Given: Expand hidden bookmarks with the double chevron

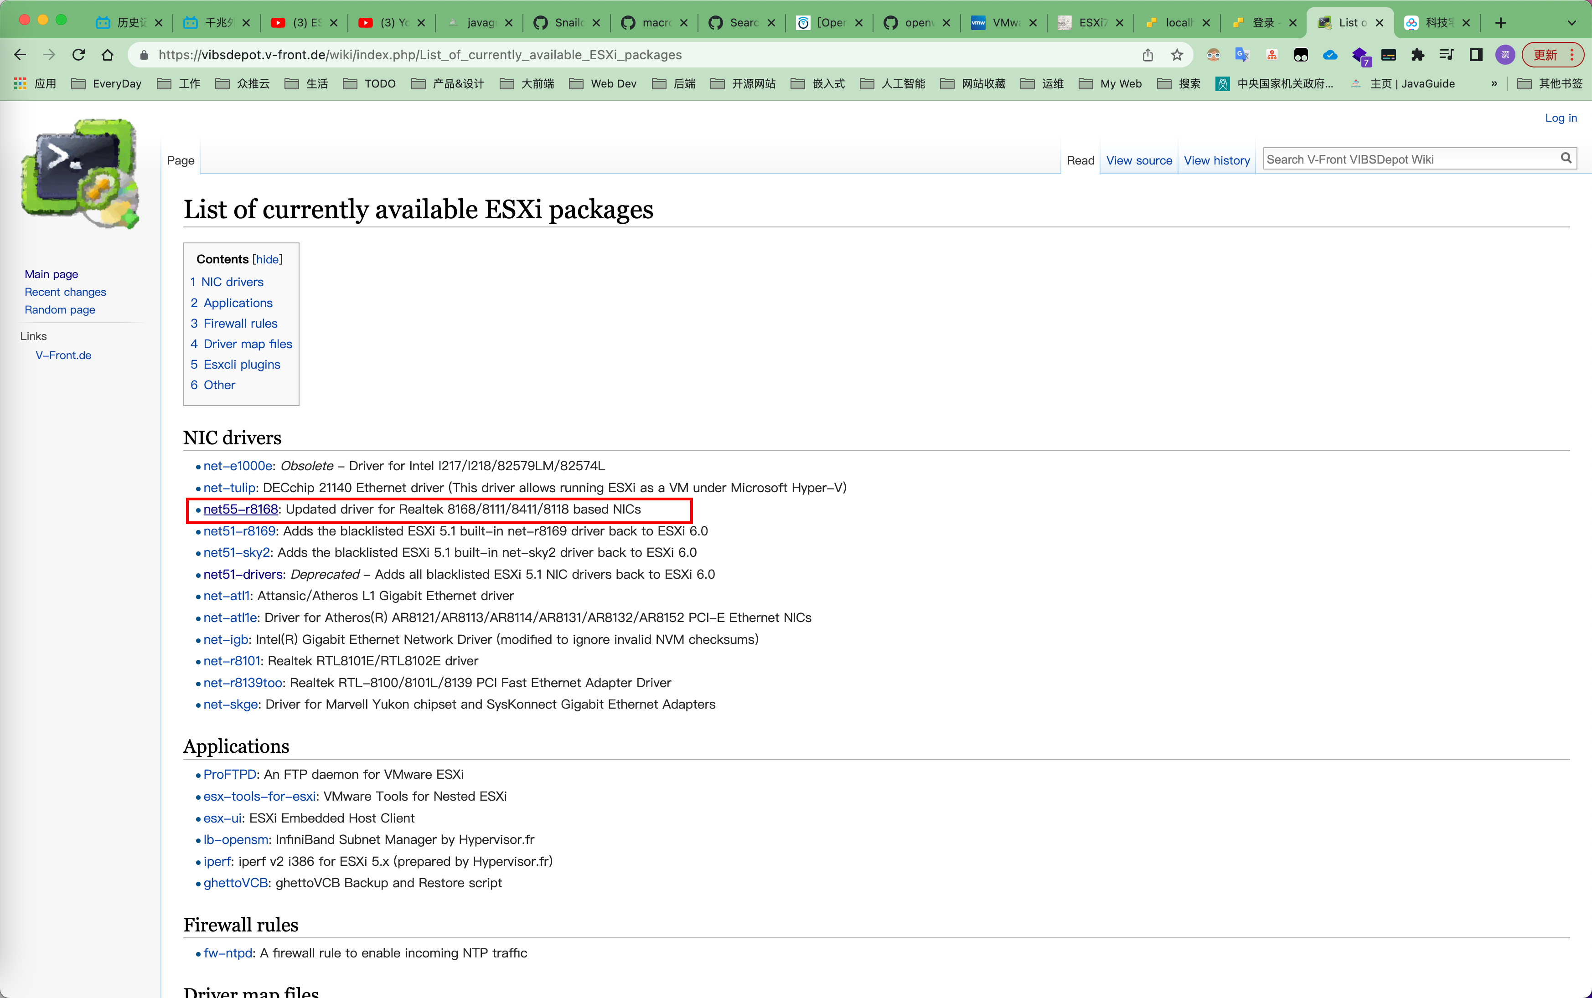Looking at the screenshot, I should (1494, 84).
